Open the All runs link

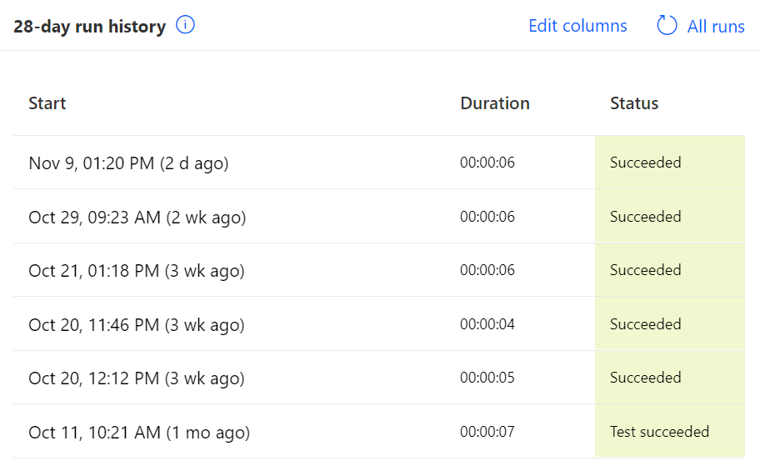pos(715,27)
